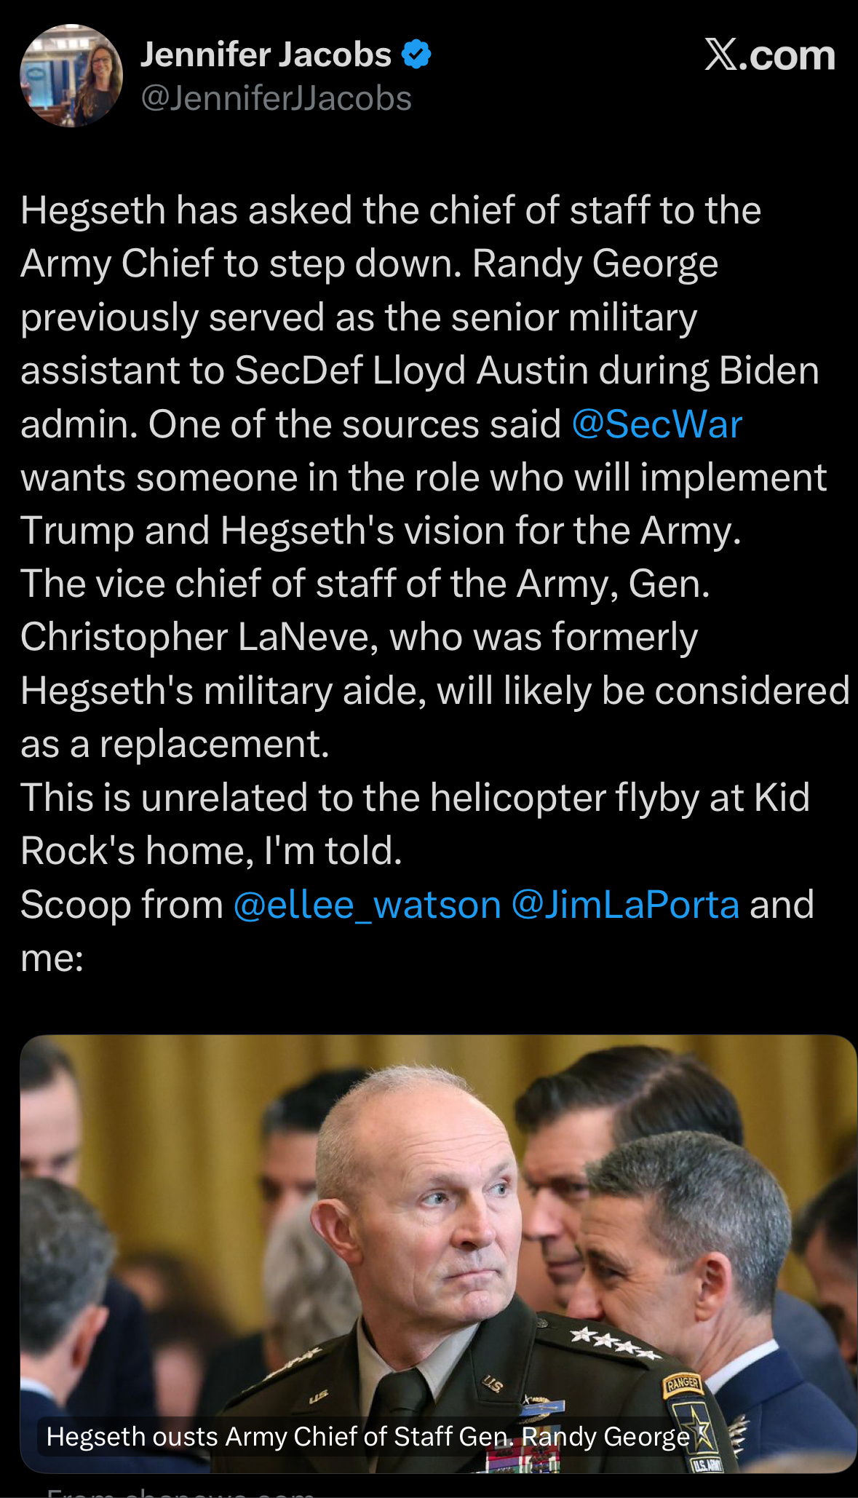This screenshot has height=1498, width=858.
Task: Open Jennifer Jacobs' circular profile avatar
Action: [x=71, y=76]
